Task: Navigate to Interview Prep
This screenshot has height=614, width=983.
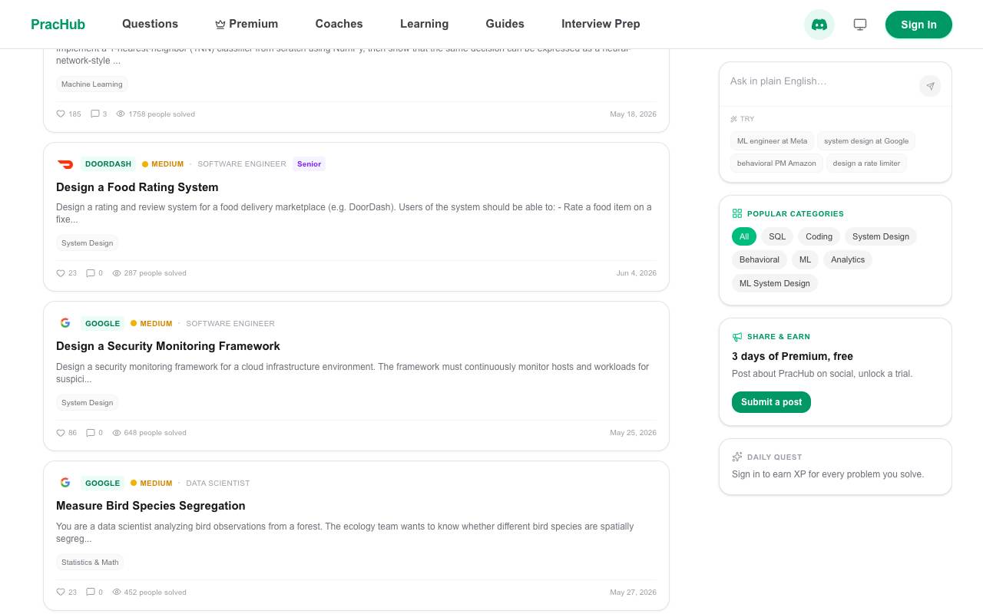Action: (x=601, y=24)
